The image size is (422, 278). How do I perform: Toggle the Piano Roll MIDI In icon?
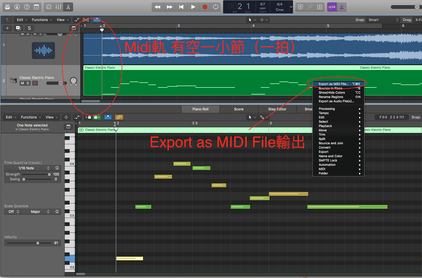[89, 117]
